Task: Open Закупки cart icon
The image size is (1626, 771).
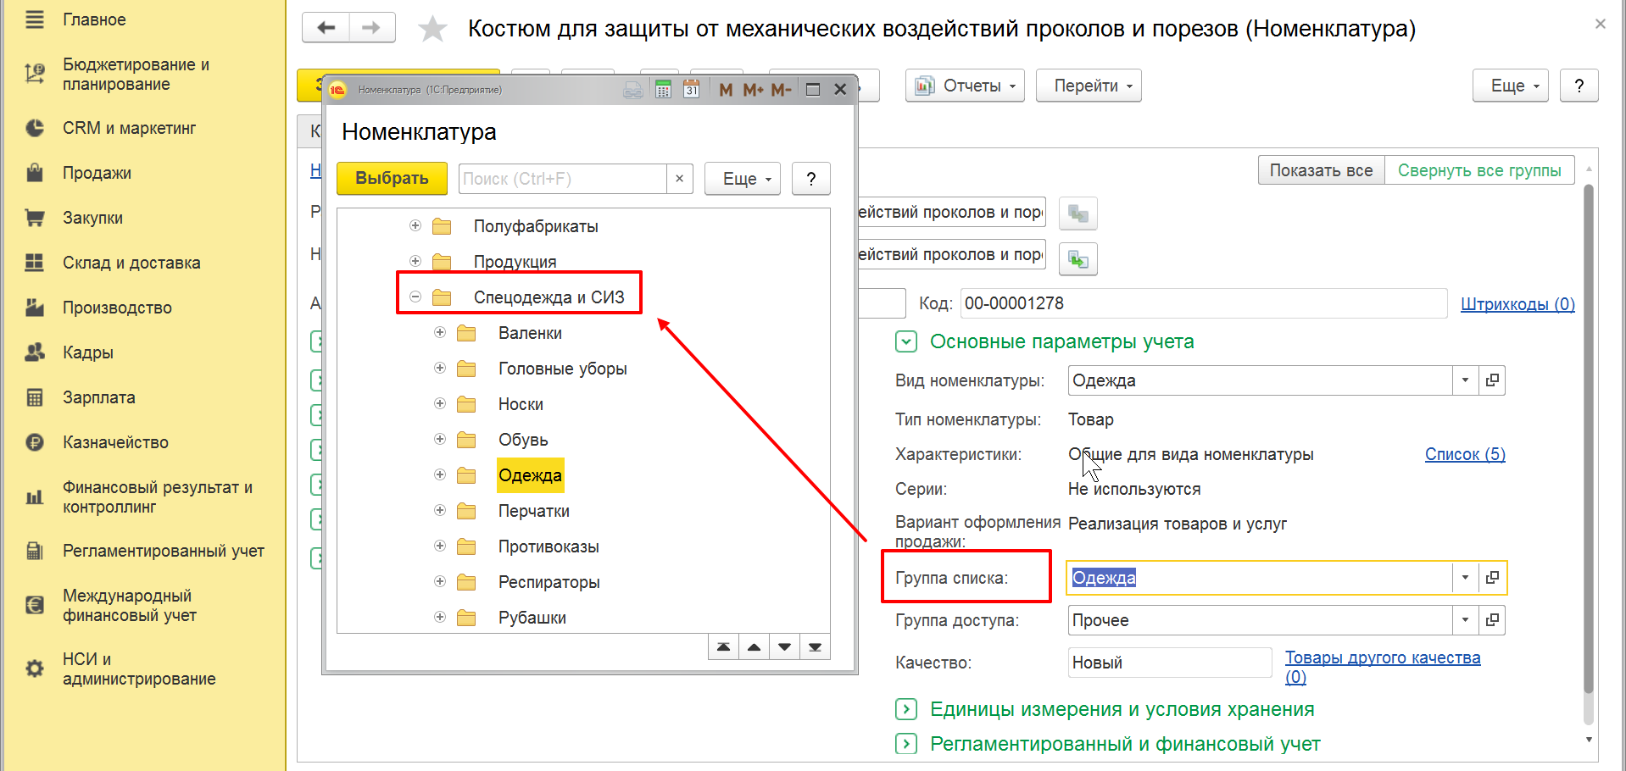Action: [35, 218]
